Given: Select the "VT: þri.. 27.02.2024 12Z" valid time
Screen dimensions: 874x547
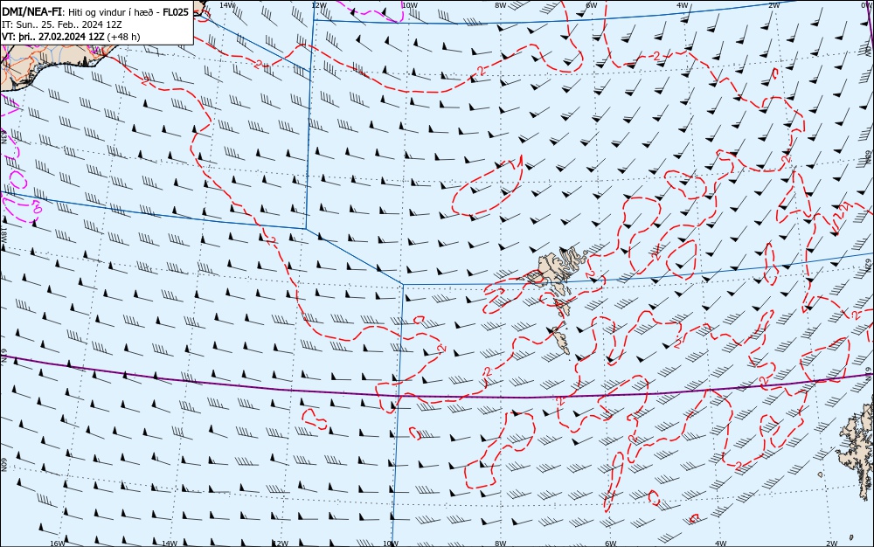Looking at the screenshot, I should pyautogui.click(x=52, y=37).
